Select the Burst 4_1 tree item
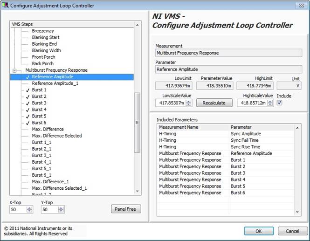310x241 pixels. click(x=41, y=162)
